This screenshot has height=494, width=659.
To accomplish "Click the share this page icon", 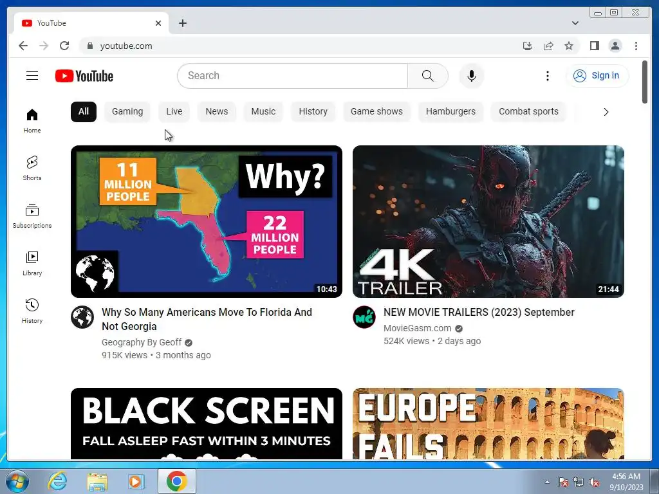I will (548, 46).
